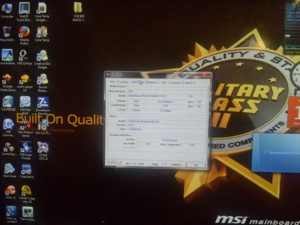Launch Intel(R) Turbo Boost desktop shortcut
Image resolution: width=300 pixels, height=225 pixels.
pyautogui.click(x=24, y=12)
